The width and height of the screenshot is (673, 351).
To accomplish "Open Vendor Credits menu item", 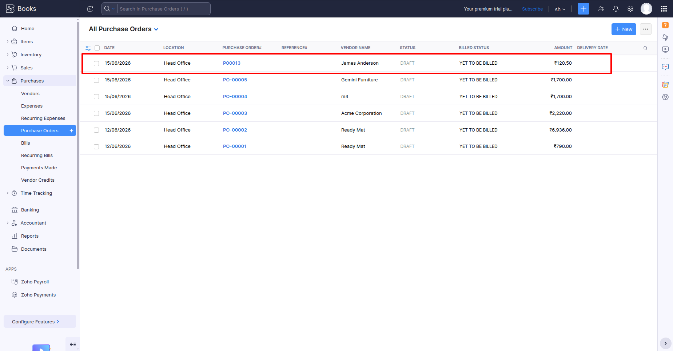I will click(37, 180).
